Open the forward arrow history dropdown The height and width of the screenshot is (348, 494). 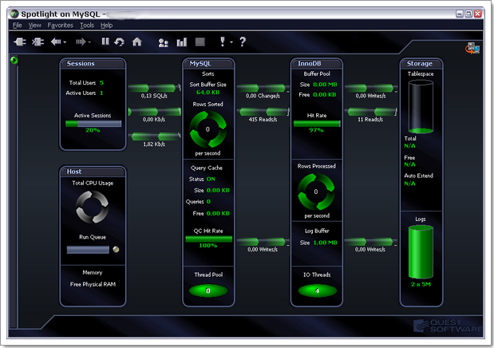(x=89, y=42)
